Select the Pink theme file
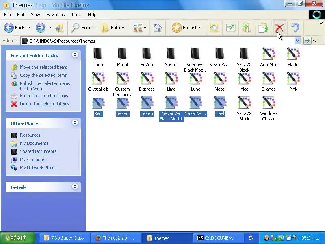The height and width of the screenshot is (244, 325). click(x=293, y=78)
